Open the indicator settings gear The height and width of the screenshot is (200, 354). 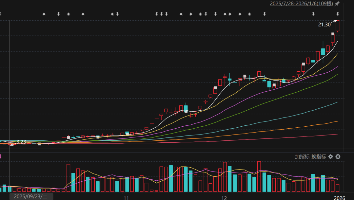click(x=331, y=157)
